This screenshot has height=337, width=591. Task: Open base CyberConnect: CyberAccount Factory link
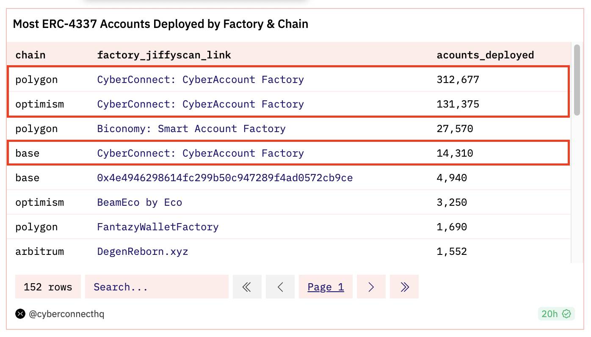pyautogui.click(x=200, y=153)
